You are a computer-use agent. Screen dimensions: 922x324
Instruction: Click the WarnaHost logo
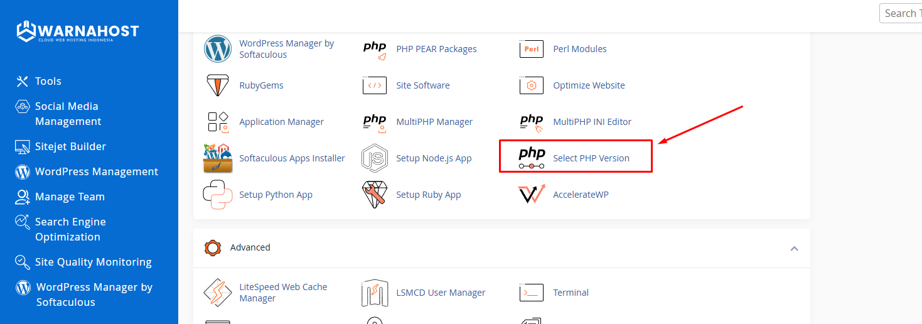click(77, 31)
